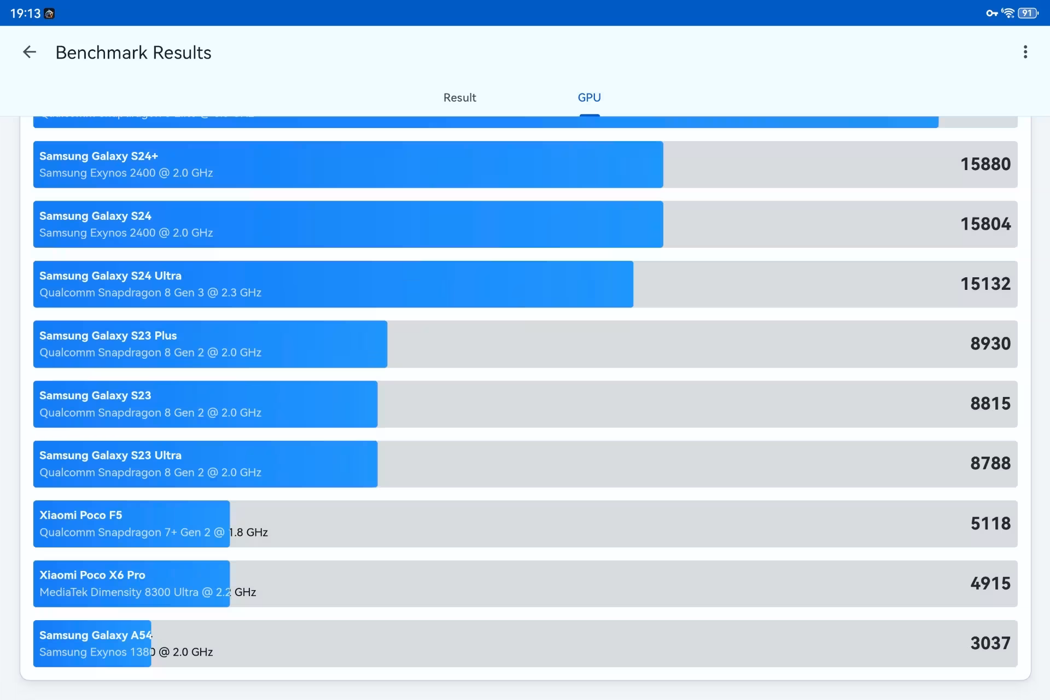Select the GPU tab
Image resolution: width=1050 pixels, height=700 pixels.
589,97
